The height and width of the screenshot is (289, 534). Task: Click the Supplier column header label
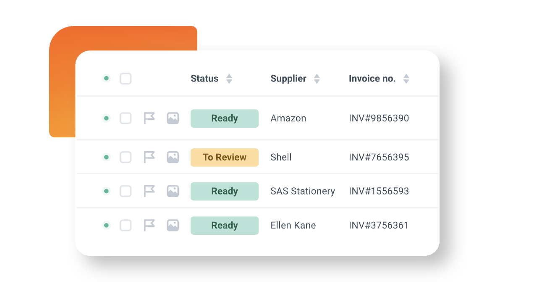(x=288, y=79)
